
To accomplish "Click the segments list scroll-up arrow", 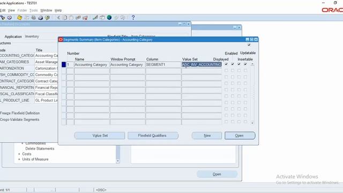I will (252, 64).
